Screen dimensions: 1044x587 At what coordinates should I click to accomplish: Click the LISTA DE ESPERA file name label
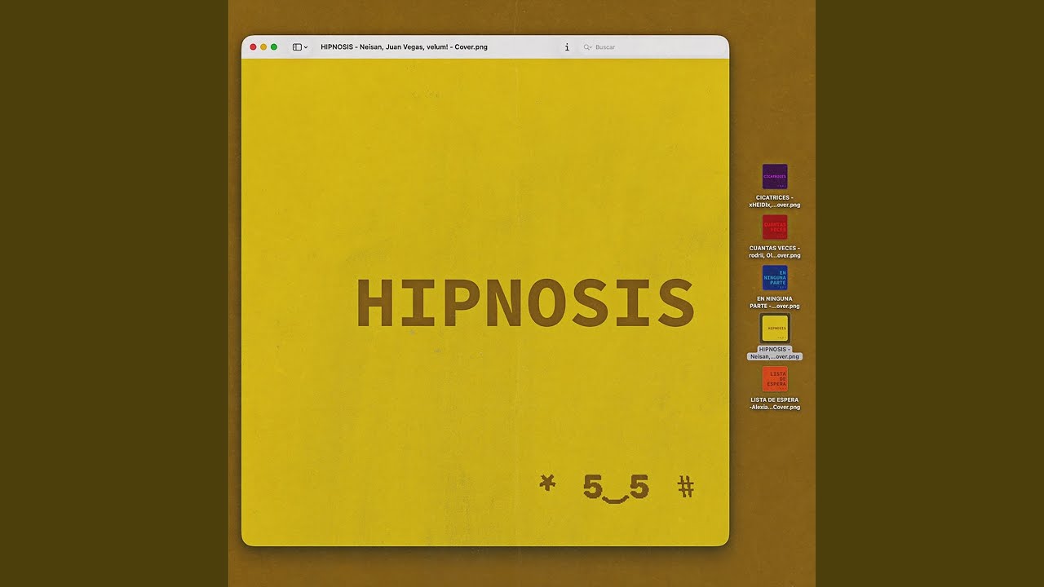[x=775, y=404]
